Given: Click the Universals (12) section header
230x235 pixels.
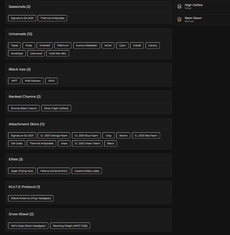Looking at the screenshot, I should 21,34.
